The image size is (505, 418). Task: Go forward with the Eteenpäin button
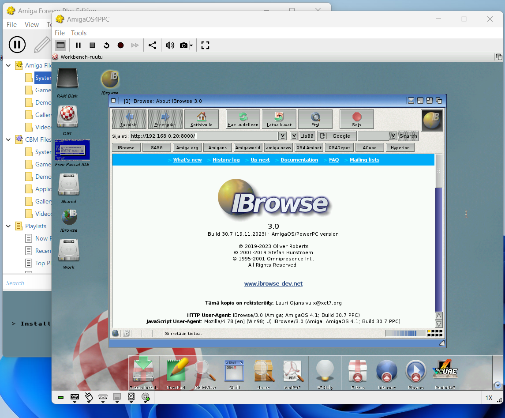[x=165, y=119]
